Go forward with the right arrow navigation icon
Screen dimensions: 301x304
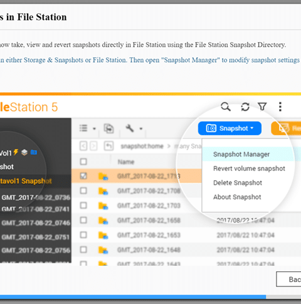click(93, 146)
